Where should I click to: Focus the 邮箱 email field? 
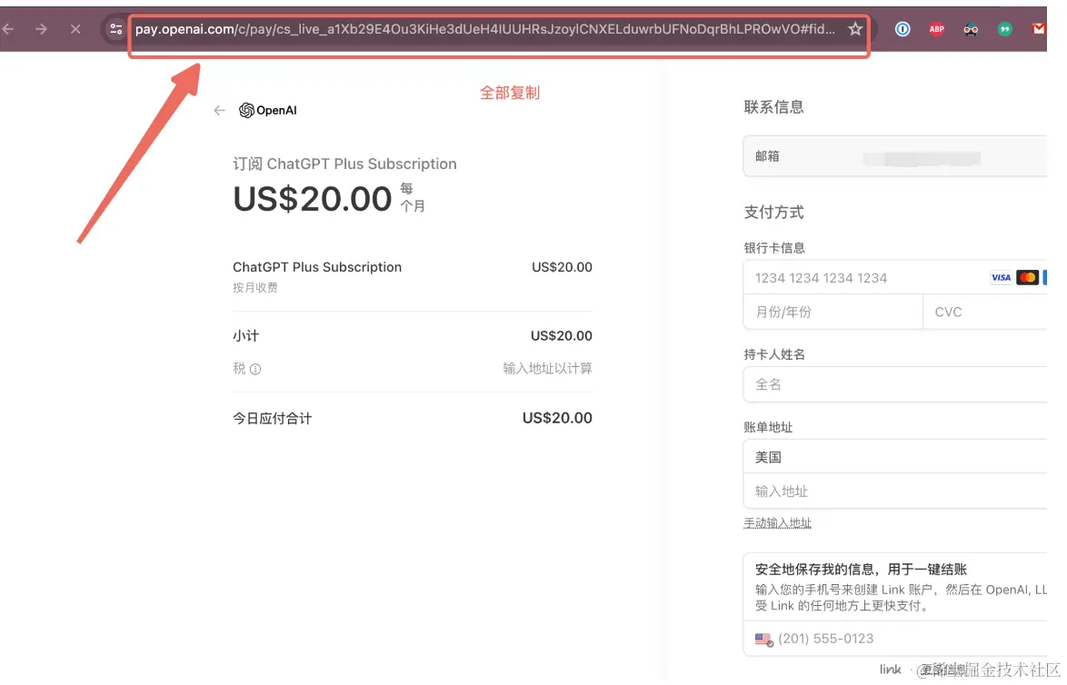[895, 156]
